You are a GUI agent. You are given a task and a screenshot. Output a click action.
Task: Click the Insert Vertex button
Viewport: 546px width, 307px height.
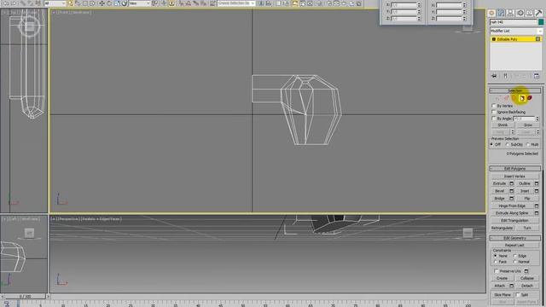[514, 177]
